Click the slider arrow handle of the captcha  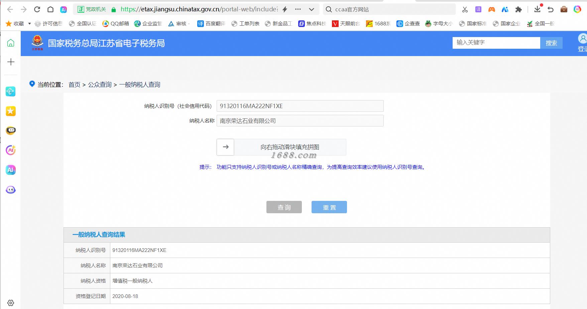point(226,147)
